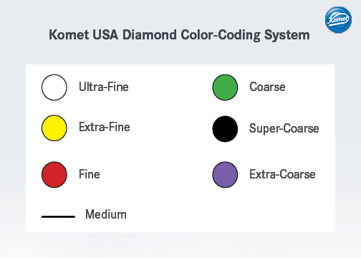Select the red Fine circle
This screenshot has width=361, height=258.
point(54,175)
